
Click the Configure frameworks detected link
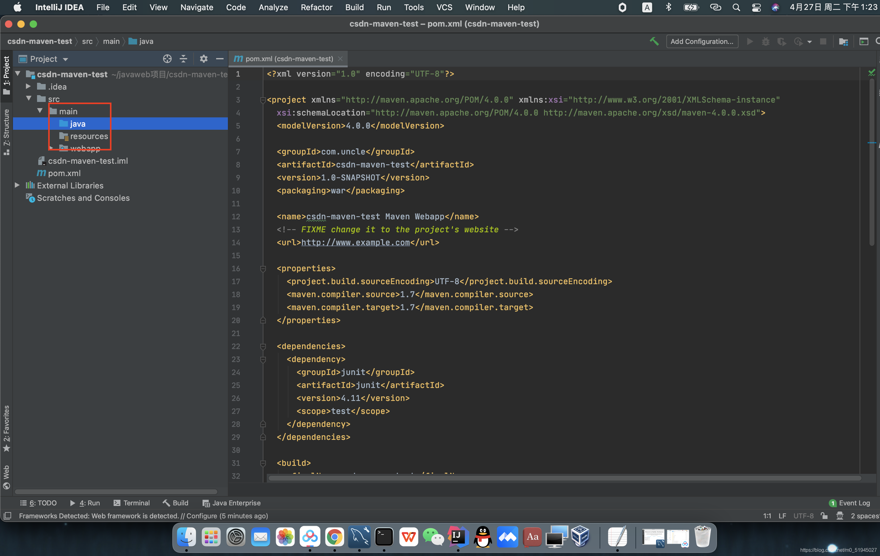point(199,516)
